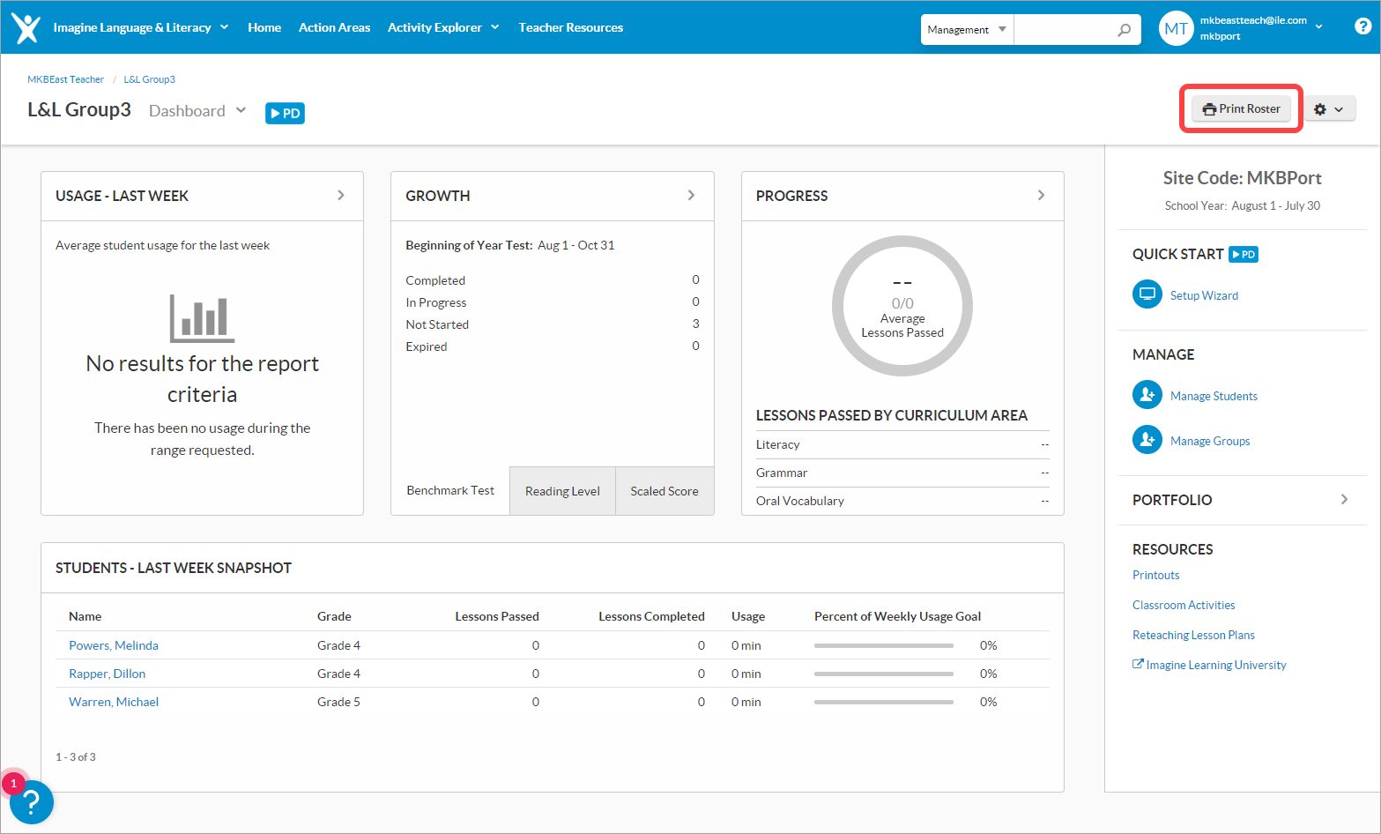Image resolution: width=1381 pixels, height=834 pixels.
Task: Click the search magnifier icon
Action: pyautogui.click(x=1124, y=30)
